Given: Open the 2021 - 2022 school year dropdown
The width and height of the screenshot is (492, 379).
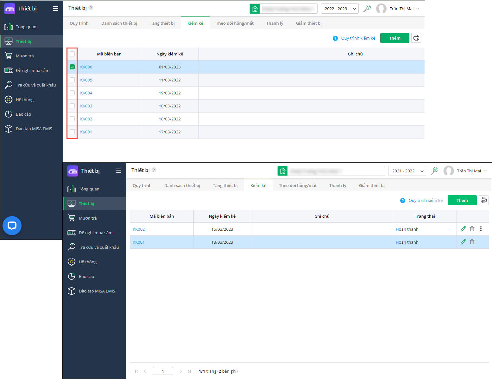Looking at the screenshot, I should pyautogui.click(x=407, y=171).
